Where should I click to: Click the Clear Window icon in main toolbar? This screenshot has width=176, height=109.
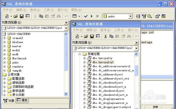[53, 16]
